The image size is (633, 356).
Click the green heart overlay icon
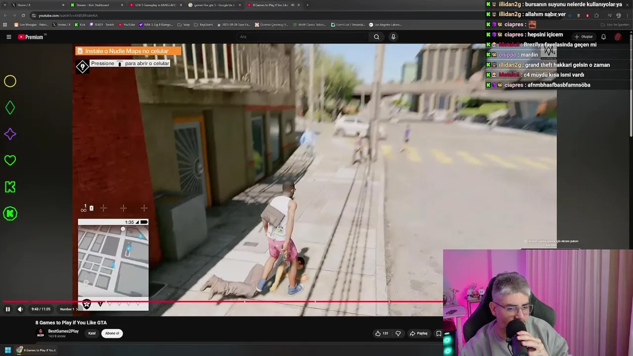point(10,160)
